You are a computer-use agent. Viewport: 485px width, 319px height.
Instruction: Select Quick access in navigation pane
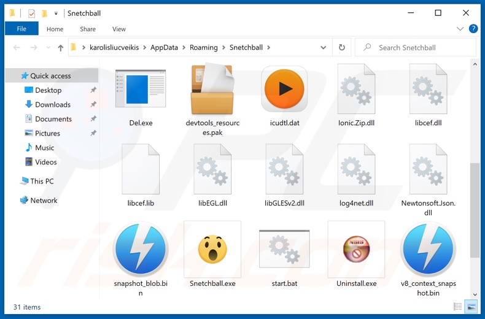[x=52, y=75]
